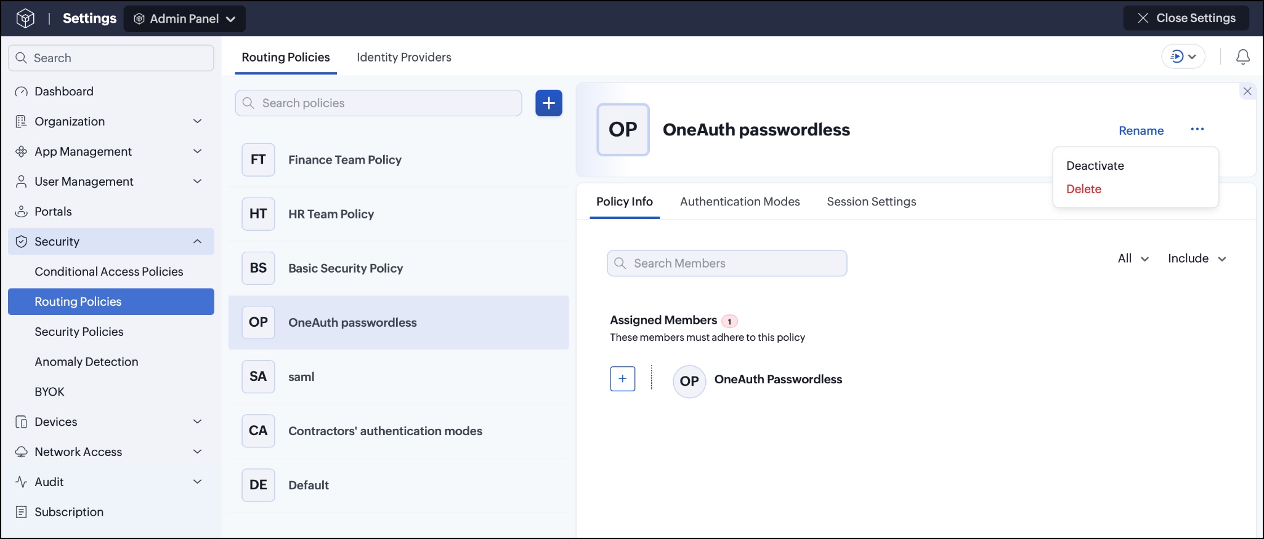Switch to the Identity Providers tab
This screenshot has width=1264, height=539.
click(x=404, y=57)
